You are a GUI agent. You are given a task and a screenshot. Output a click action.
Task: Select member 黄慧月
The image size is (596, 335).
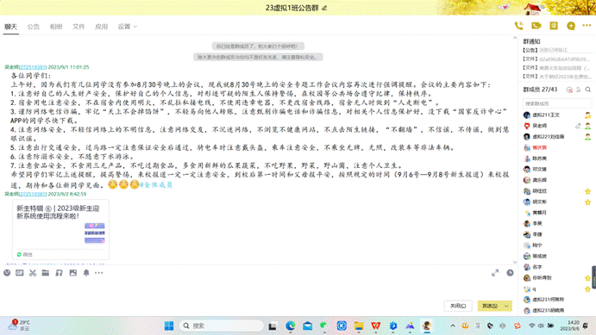[x=557, y=213]
